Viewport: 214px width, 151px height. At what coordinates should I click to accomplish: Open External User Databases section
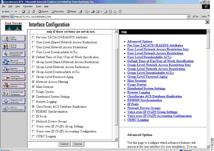[13, 93]
